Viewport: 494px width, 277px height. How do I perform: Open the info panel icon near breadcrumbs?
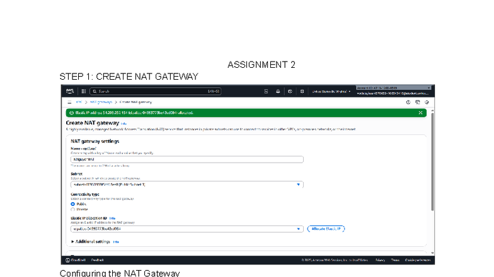click(408, 102)
